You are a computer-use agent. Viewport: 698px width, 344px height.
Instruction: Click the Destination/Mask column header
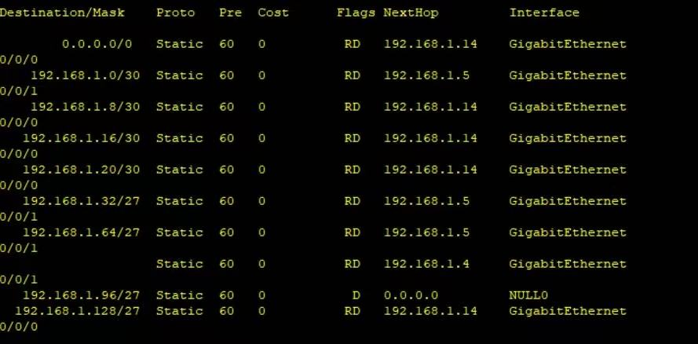point(62,13)
